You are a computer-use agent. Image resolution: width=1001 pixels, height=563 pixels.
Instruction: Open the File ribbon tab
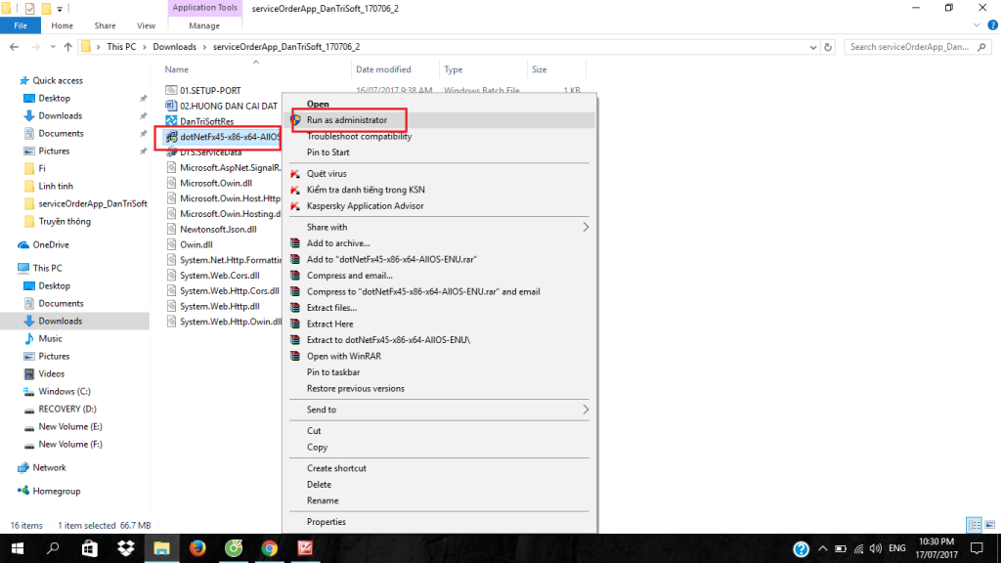pyautogui.click(x=21, y=25)
